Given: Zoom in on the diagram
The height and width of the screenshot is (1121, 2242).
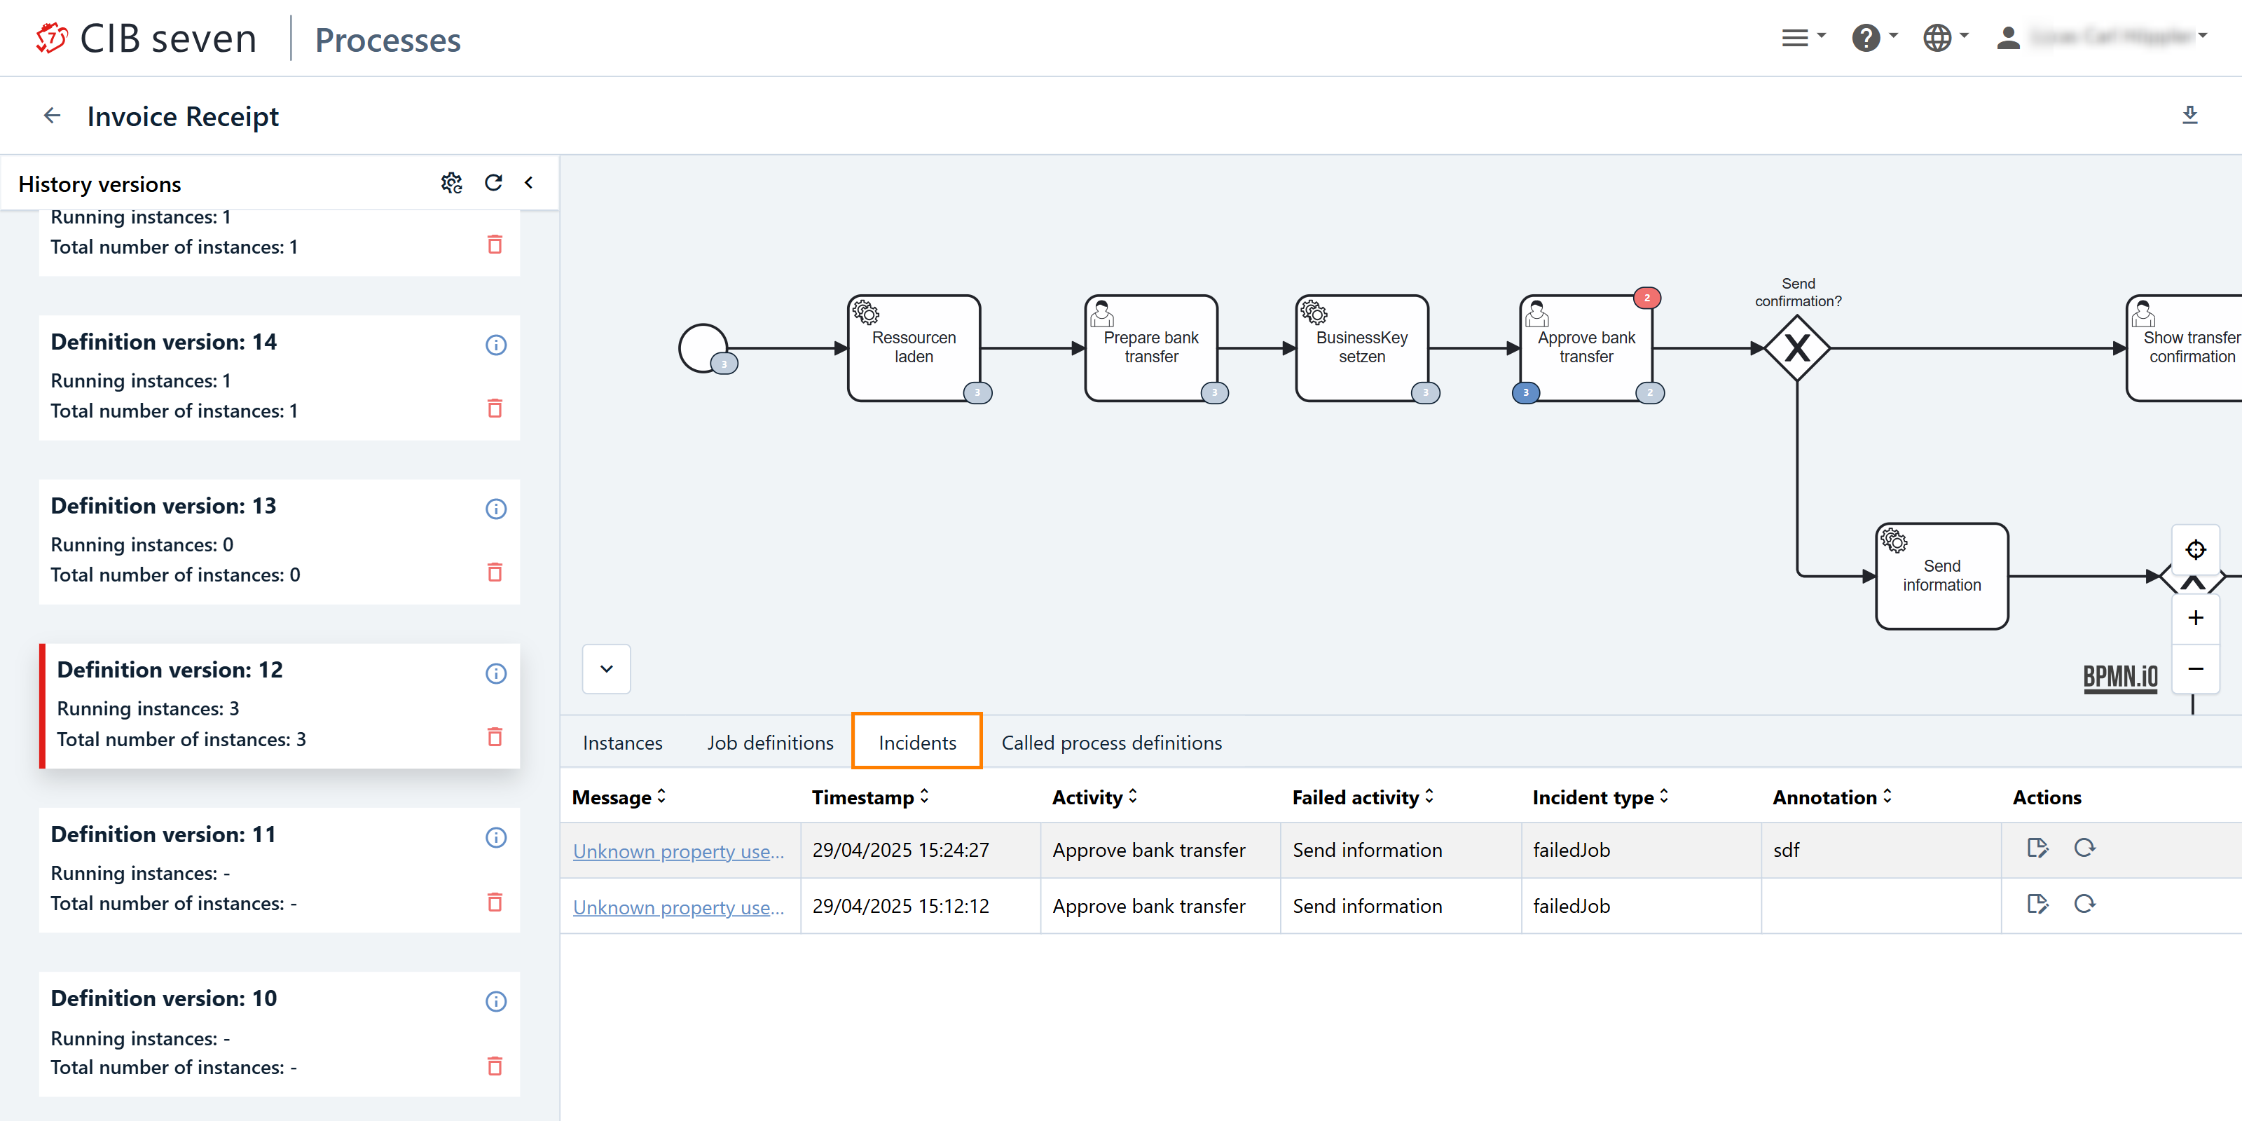Looking at the screenshot, I should click(2195, 618).
